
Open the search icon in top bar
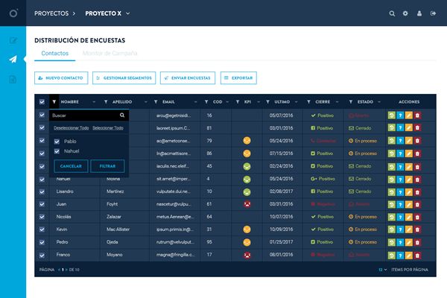point(393,13)
